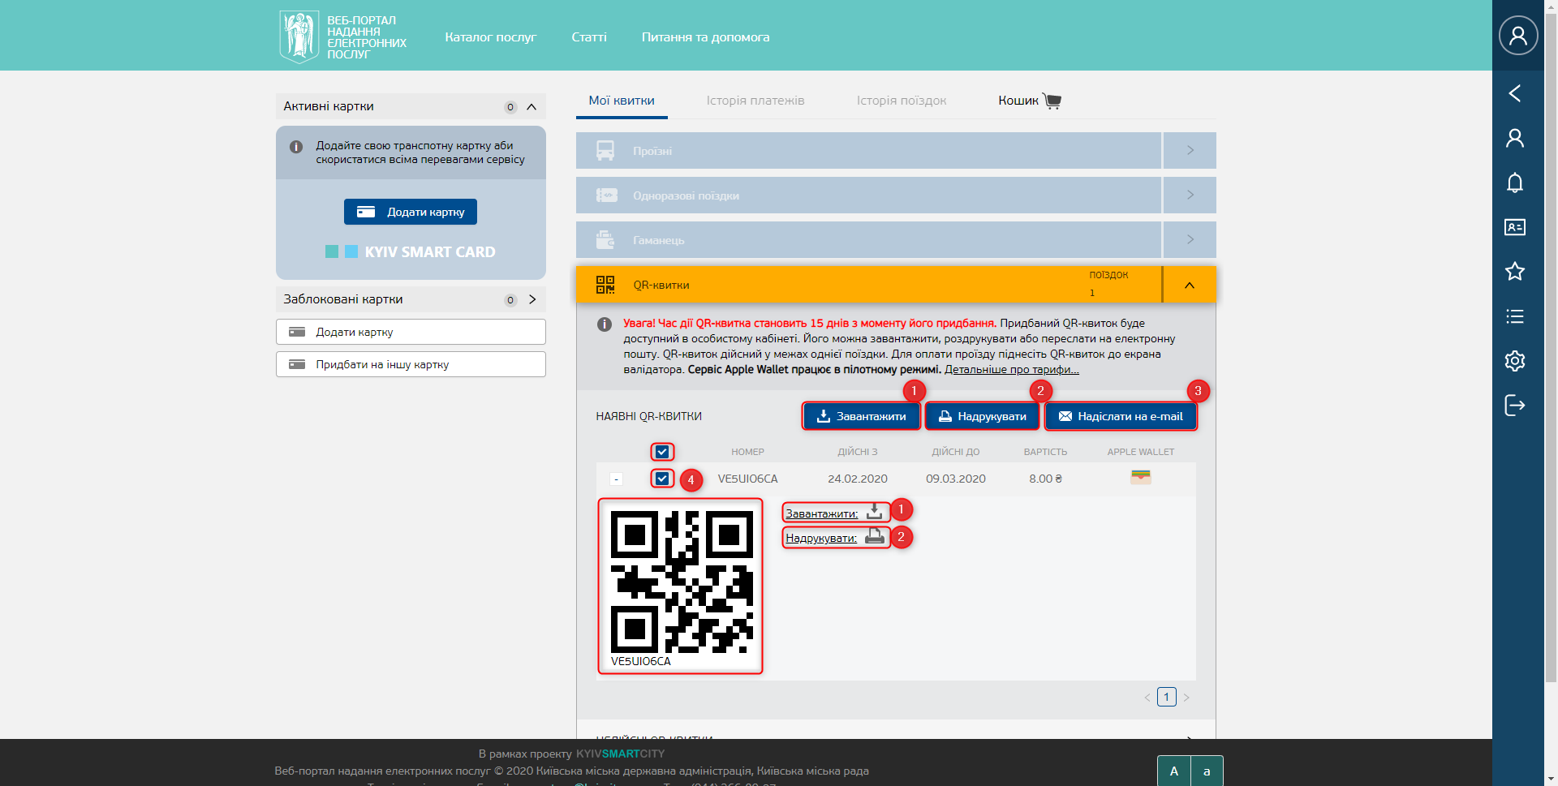Click the Apple Wallet icon for ticket VE5UIO6CA
The height and width of the screenshot is (786, 1558).
click(1140, 478)
